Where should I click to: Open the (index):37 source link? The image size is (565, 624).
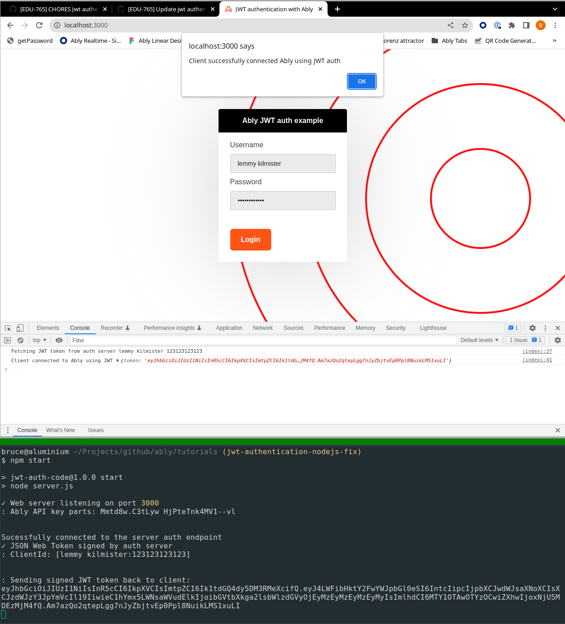[537, 351]
